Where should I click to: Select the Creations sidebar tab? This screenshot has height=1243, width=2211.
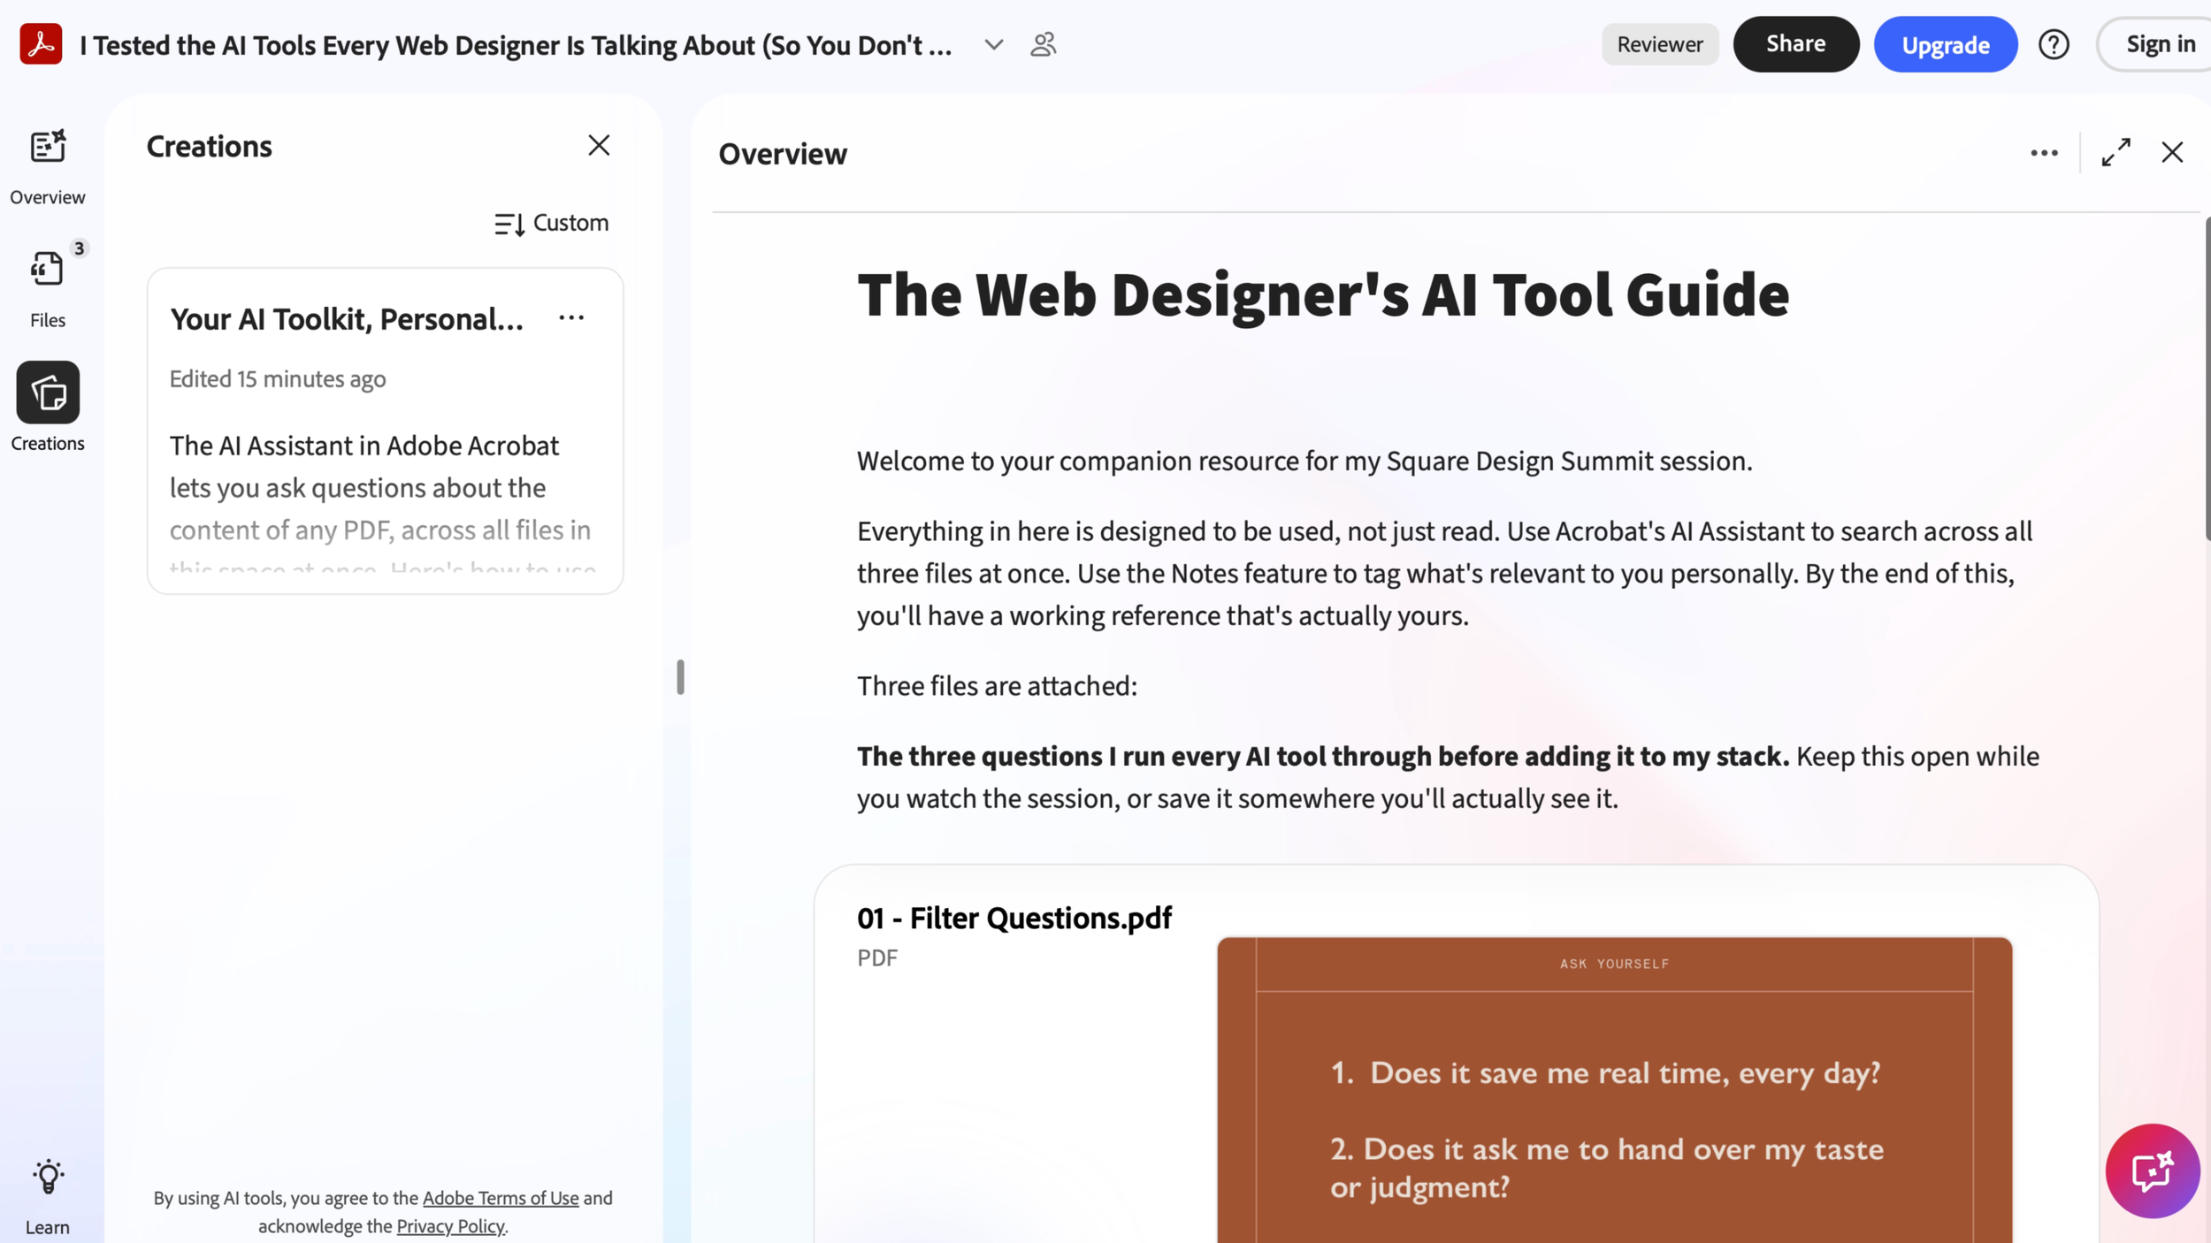(x=48, y=408)
